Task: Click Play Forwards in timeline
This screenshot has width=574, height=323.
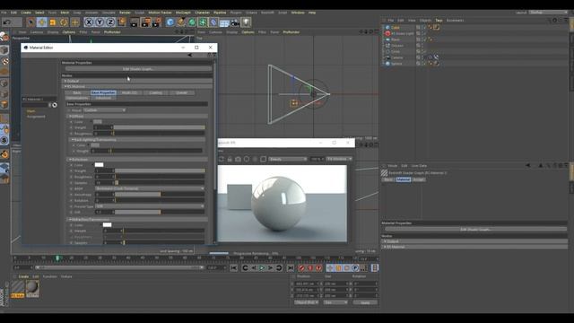Action: tap(262, 268)
